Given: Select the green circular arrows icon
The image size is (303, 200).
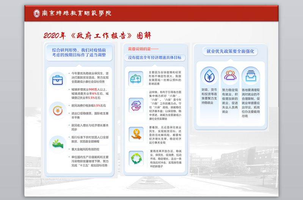Looking at the screenshot, I should [x=135, y=157].
